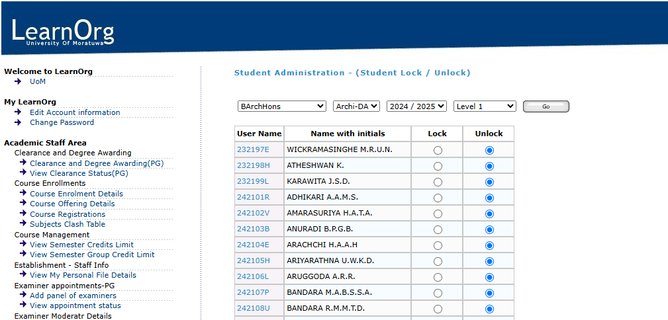Click the arrow icon beside Add panel of examiners
668x320 pixels.
click(23, 295)
